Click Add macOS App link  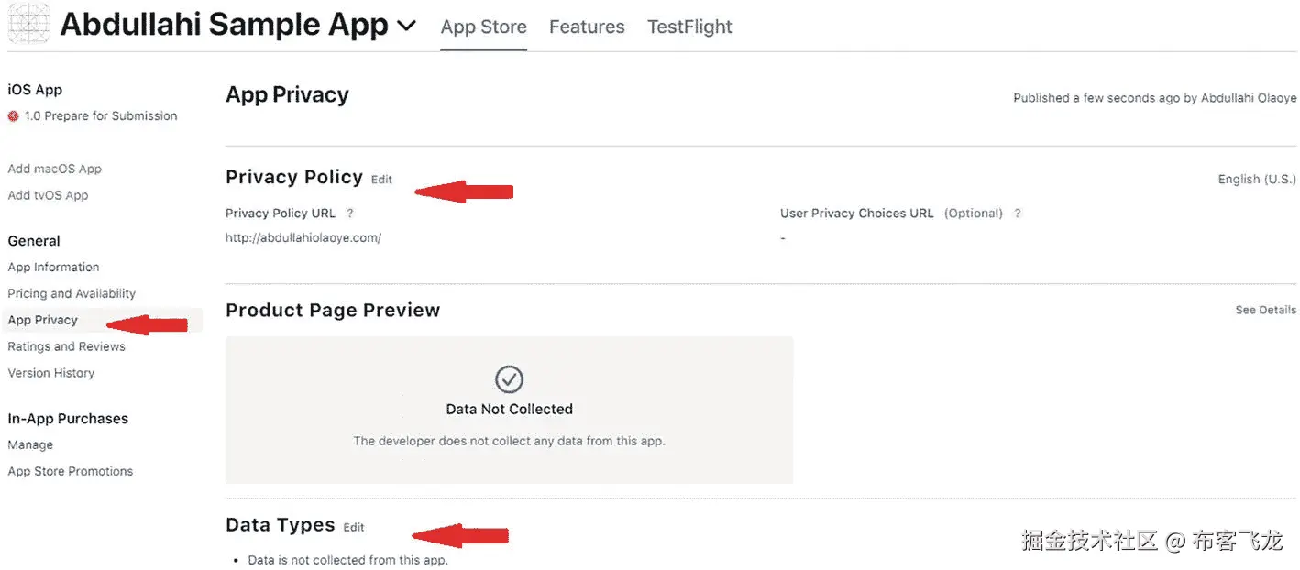(x=54, y=169)
